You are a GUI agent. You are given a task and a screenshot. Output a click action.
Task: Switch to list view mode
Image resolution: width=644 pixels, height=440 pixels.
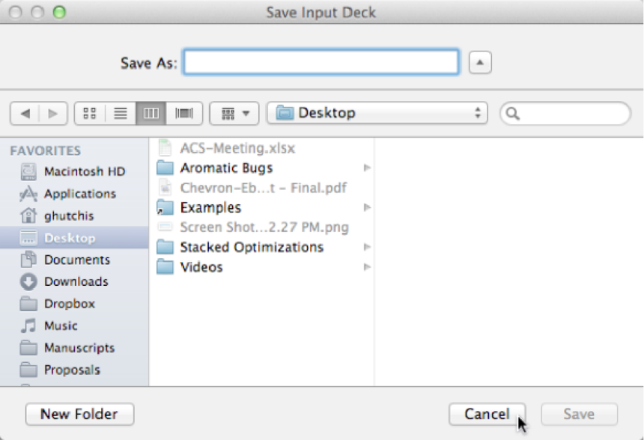[121, 114]
